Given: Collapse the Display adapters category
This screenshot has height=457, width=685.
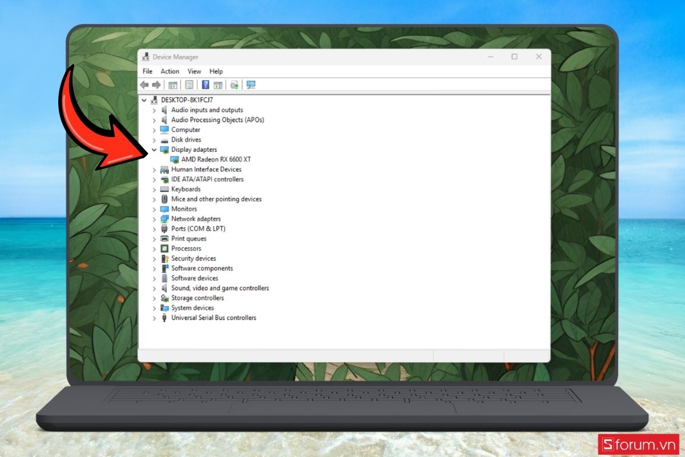Looking at the screenshot, I should click(154, 150).
